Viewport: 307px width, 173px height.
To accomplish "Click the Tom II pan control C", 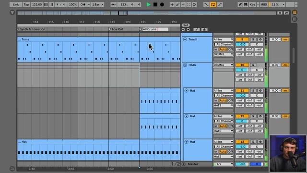I will (x=257, y=44).
